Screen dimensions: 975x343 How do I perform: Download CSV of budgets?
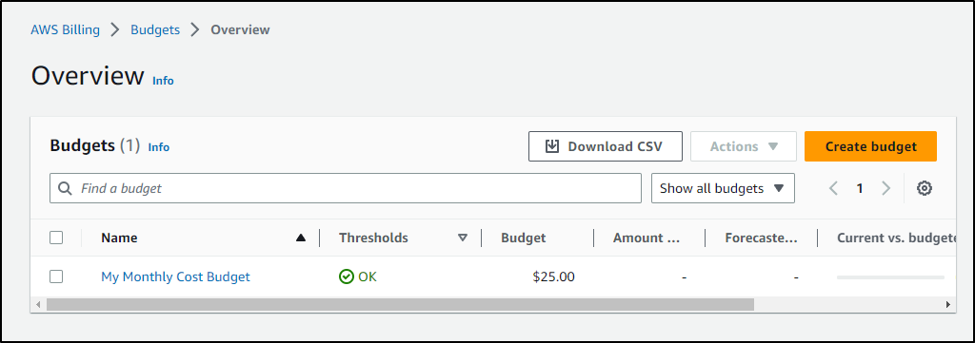click(606, 146)
